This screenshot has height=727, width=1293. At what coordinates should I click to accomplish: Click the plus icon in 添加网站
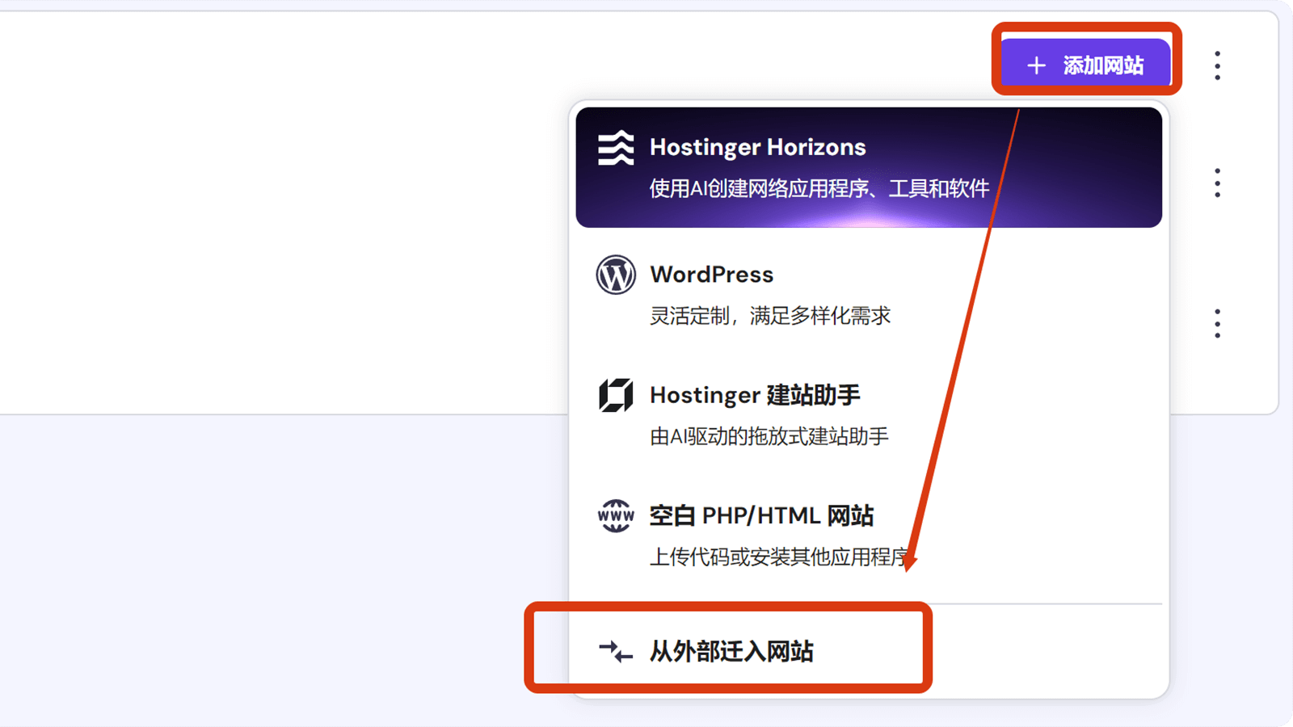pos(1036,65)
